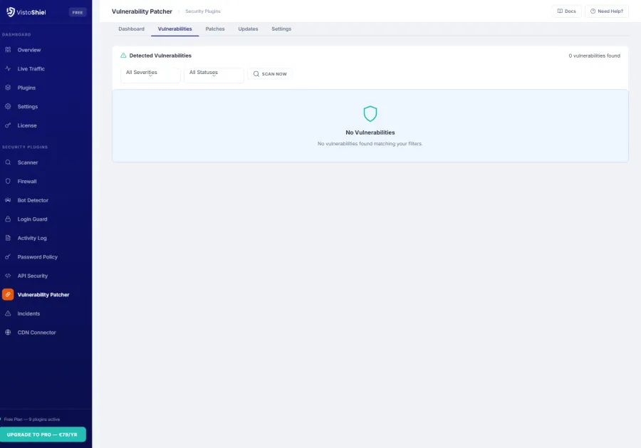Open the Docs link button

[566, 11]
